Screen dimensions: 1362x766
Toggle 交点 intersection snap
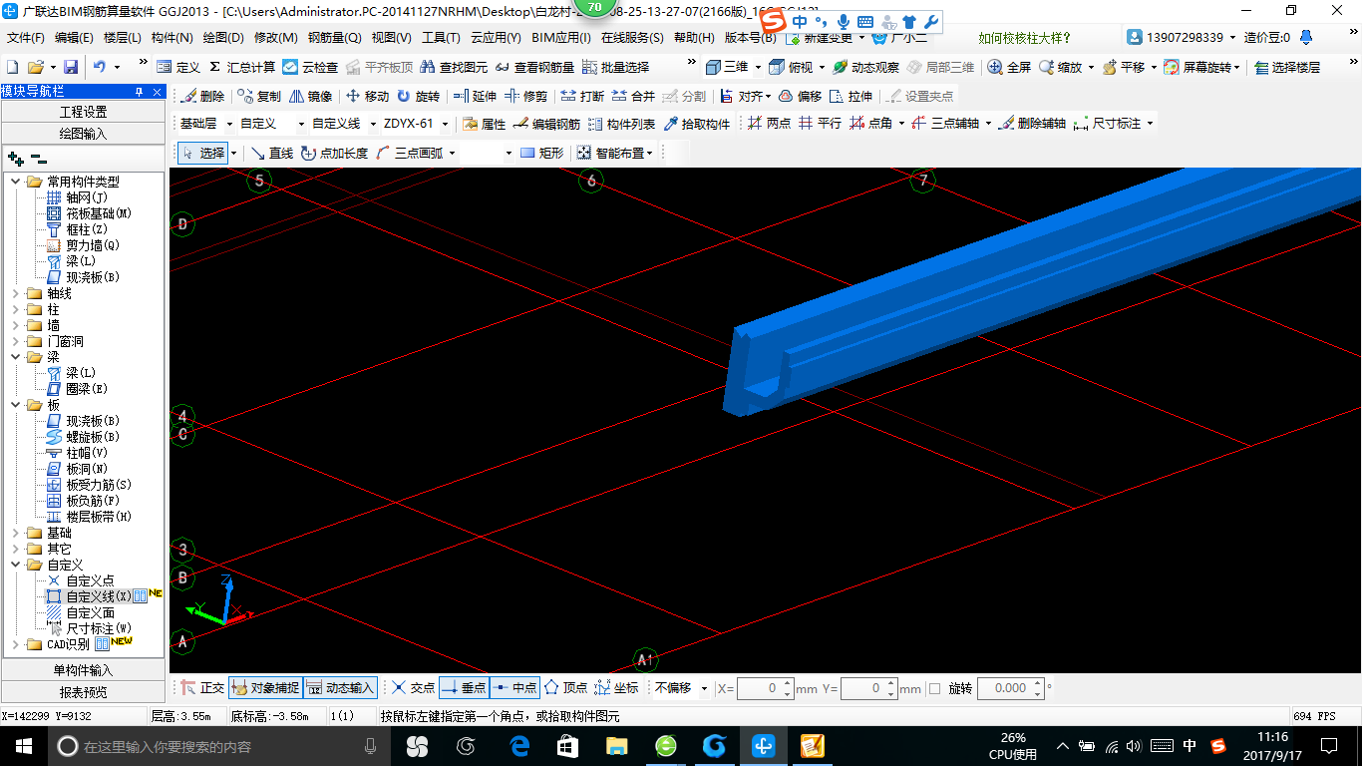tap(413, 688)
